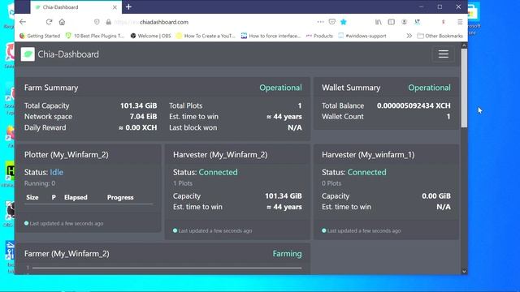520x292 pixels.
Task: Open the How To Create a YouT... bookmark
Action: click(x=206, y=36)
